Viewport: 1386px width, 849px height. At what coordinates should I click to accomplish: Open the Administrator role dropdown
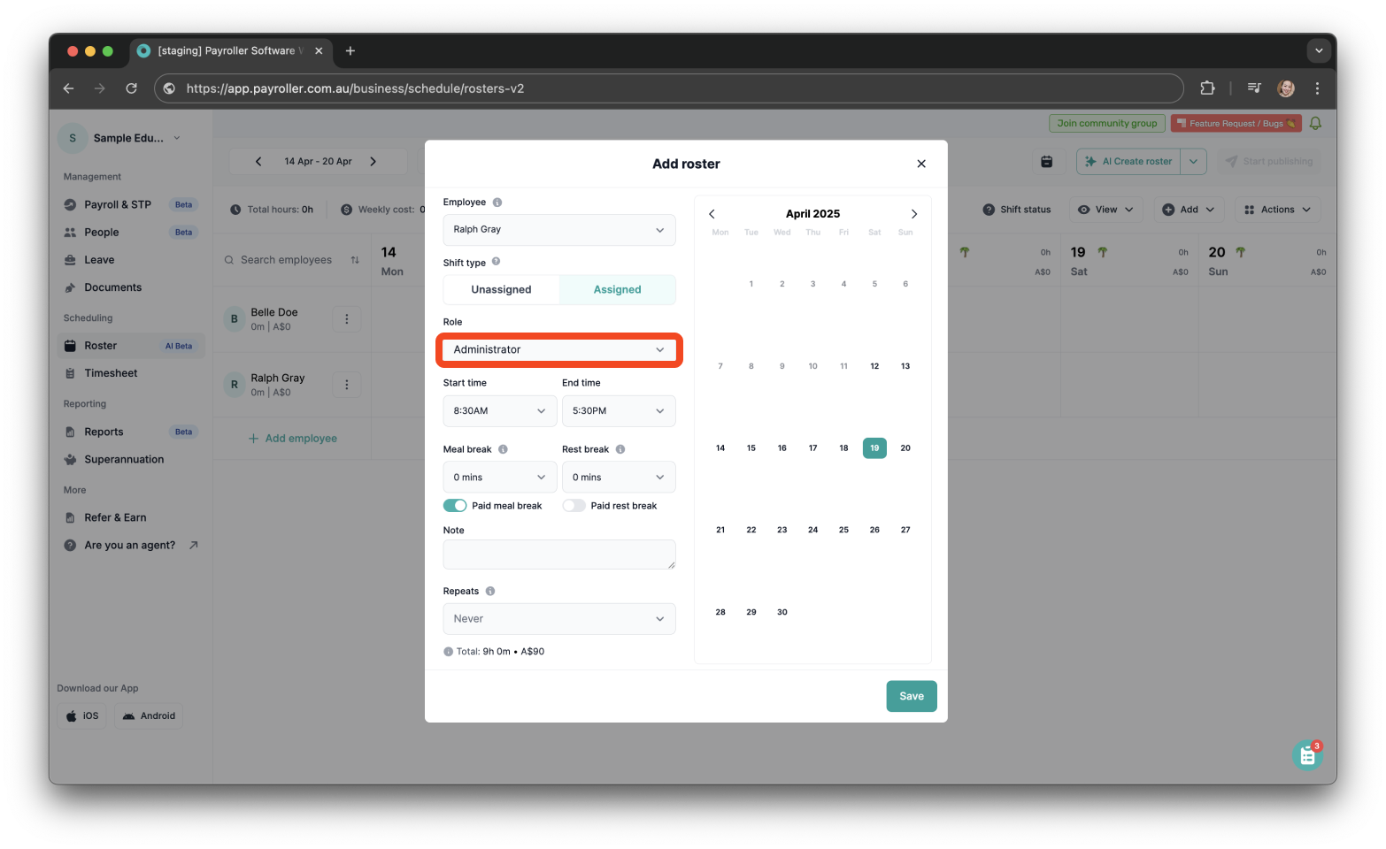point(558,349)
